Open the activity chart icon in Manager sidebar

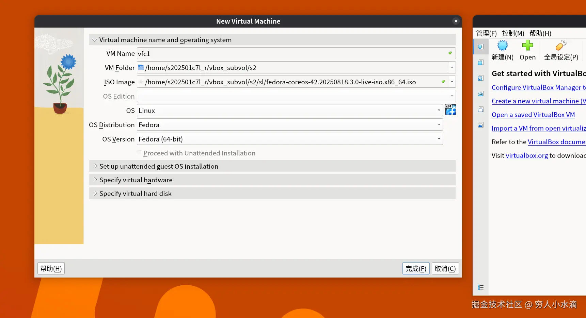pyautogui.click(x=481, y=125)
